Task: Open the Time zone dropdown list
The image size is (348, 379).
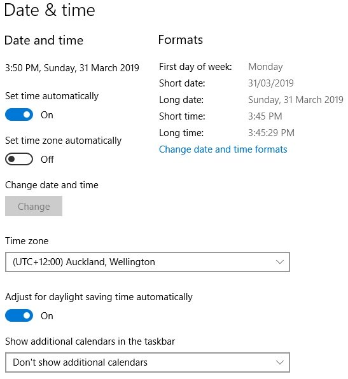Action: (147, 262)
